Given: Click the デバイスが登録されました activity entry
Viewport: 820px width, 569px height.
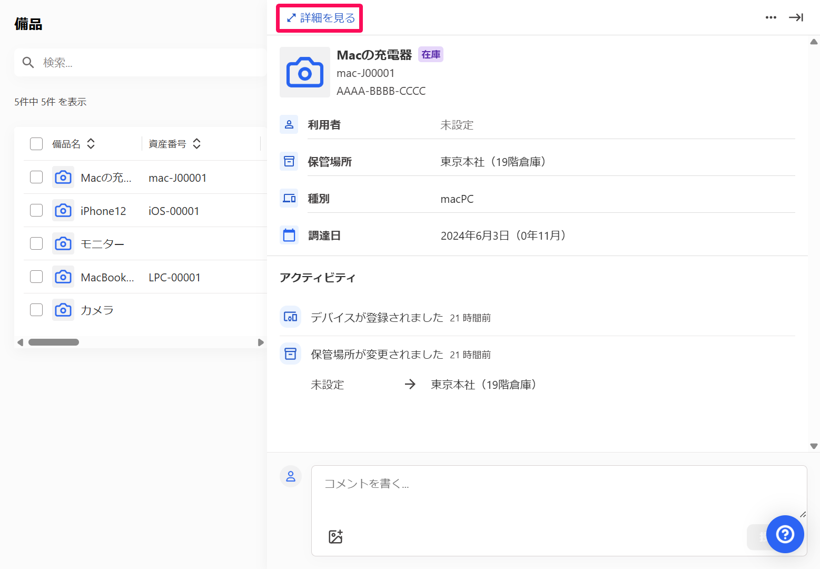Looking at the screenshot, I should 377,317.
